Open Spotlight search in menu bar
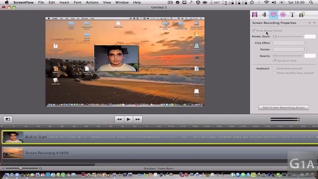Image resolution: width=318 pixels, height=179 pixels. 311,2
